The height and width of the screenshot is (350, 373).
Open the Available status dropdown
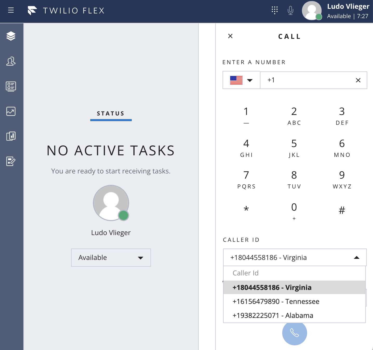coord(111,258)
